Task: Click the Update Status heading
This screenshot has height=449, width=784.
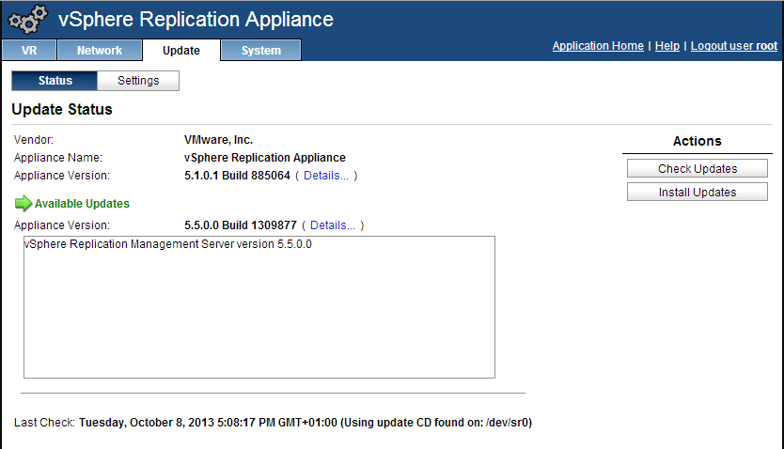Action: pyautogui.click(x=62, y=110)
